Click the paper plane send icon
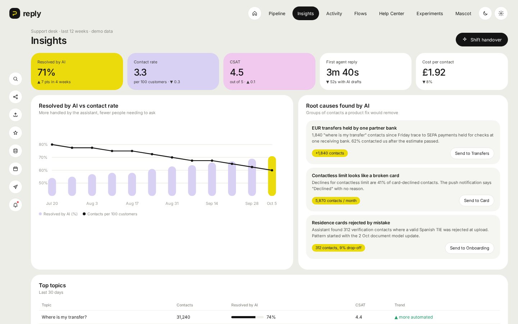Viewport: 518px width, 324px height. [15, 187]
